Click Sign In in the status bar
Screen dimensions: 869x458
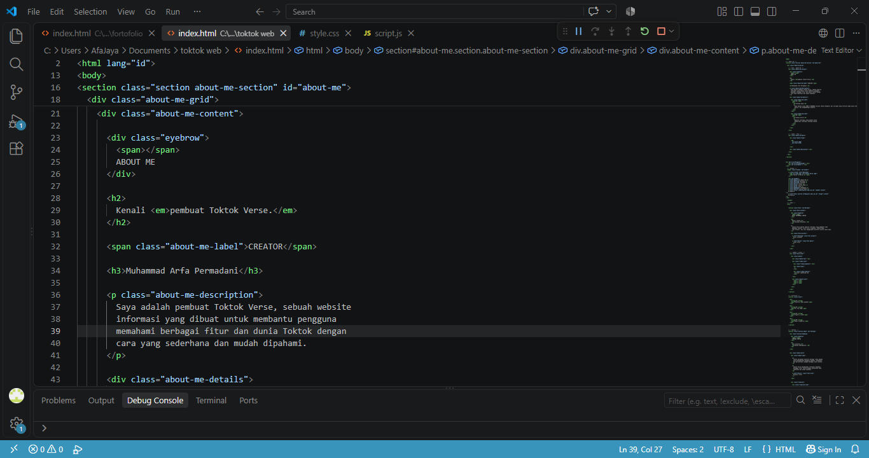coord(823,449)
